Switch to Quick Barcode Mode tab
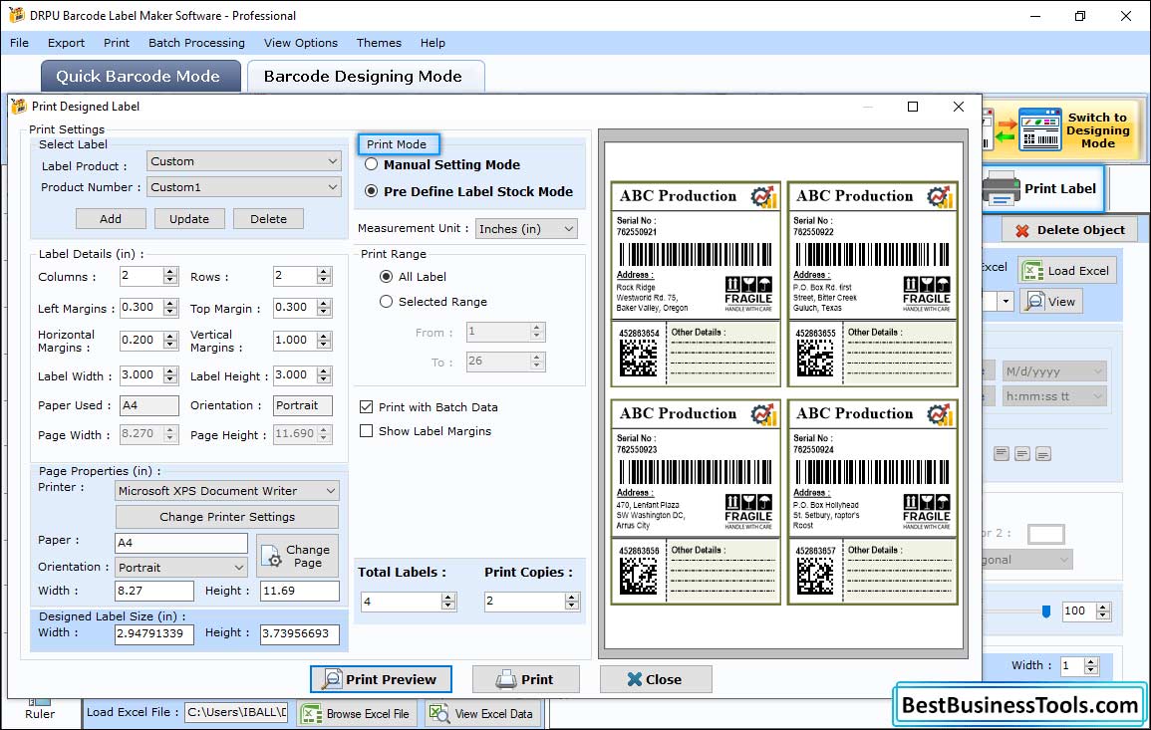Viewport: 1151px width, 730px height. pyautogui.click(x=140, y=77)
